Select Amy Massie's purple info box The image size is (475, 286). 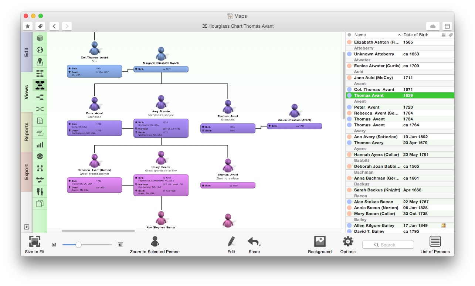click(x=161, y=128)
